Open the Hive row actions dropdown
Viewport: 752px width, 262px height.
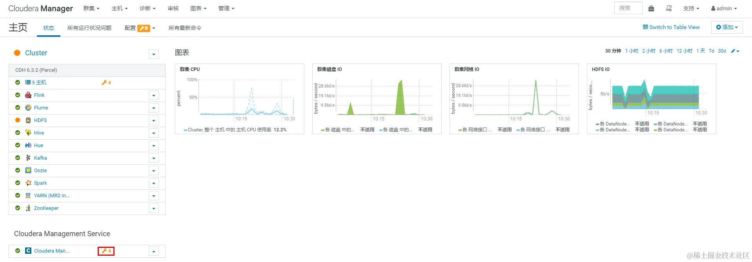point(154,133)
